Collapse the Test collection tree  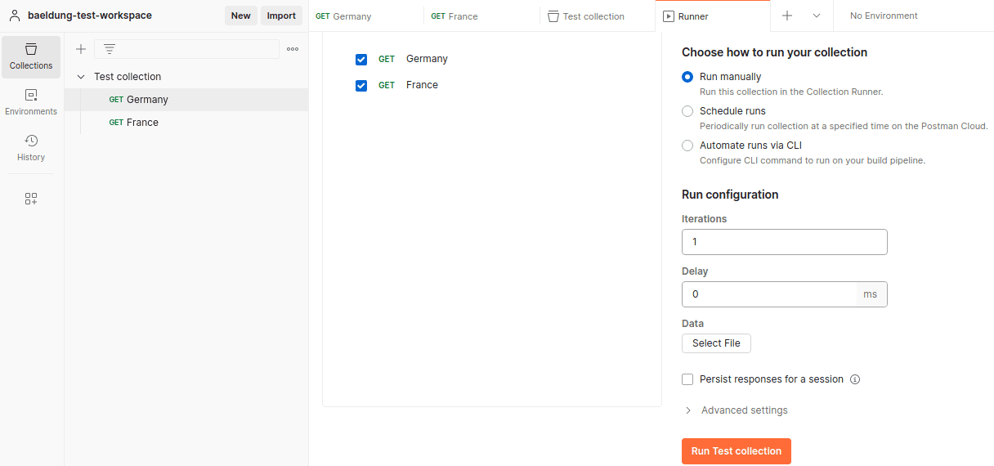tap(81, 77)
